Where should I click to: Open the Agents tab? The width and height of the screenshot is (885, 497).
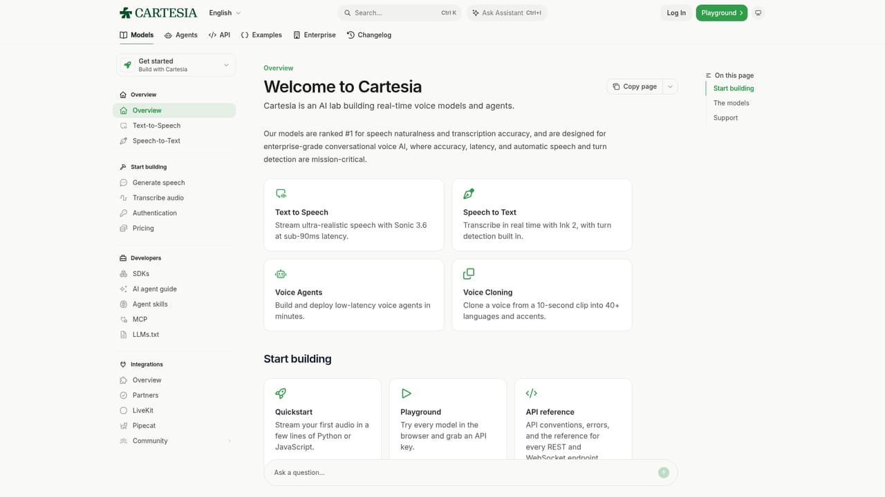tap(181, 35)
